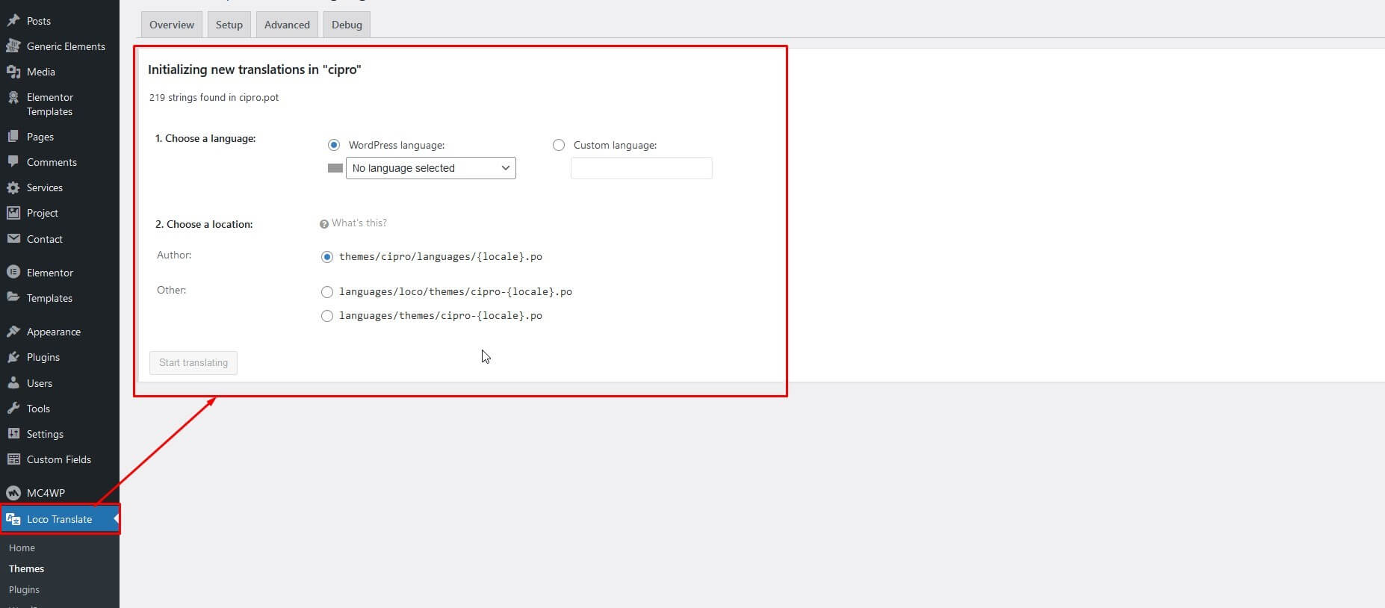
Task: Open Elementor via its circular icon
Action: coord(13,273)
